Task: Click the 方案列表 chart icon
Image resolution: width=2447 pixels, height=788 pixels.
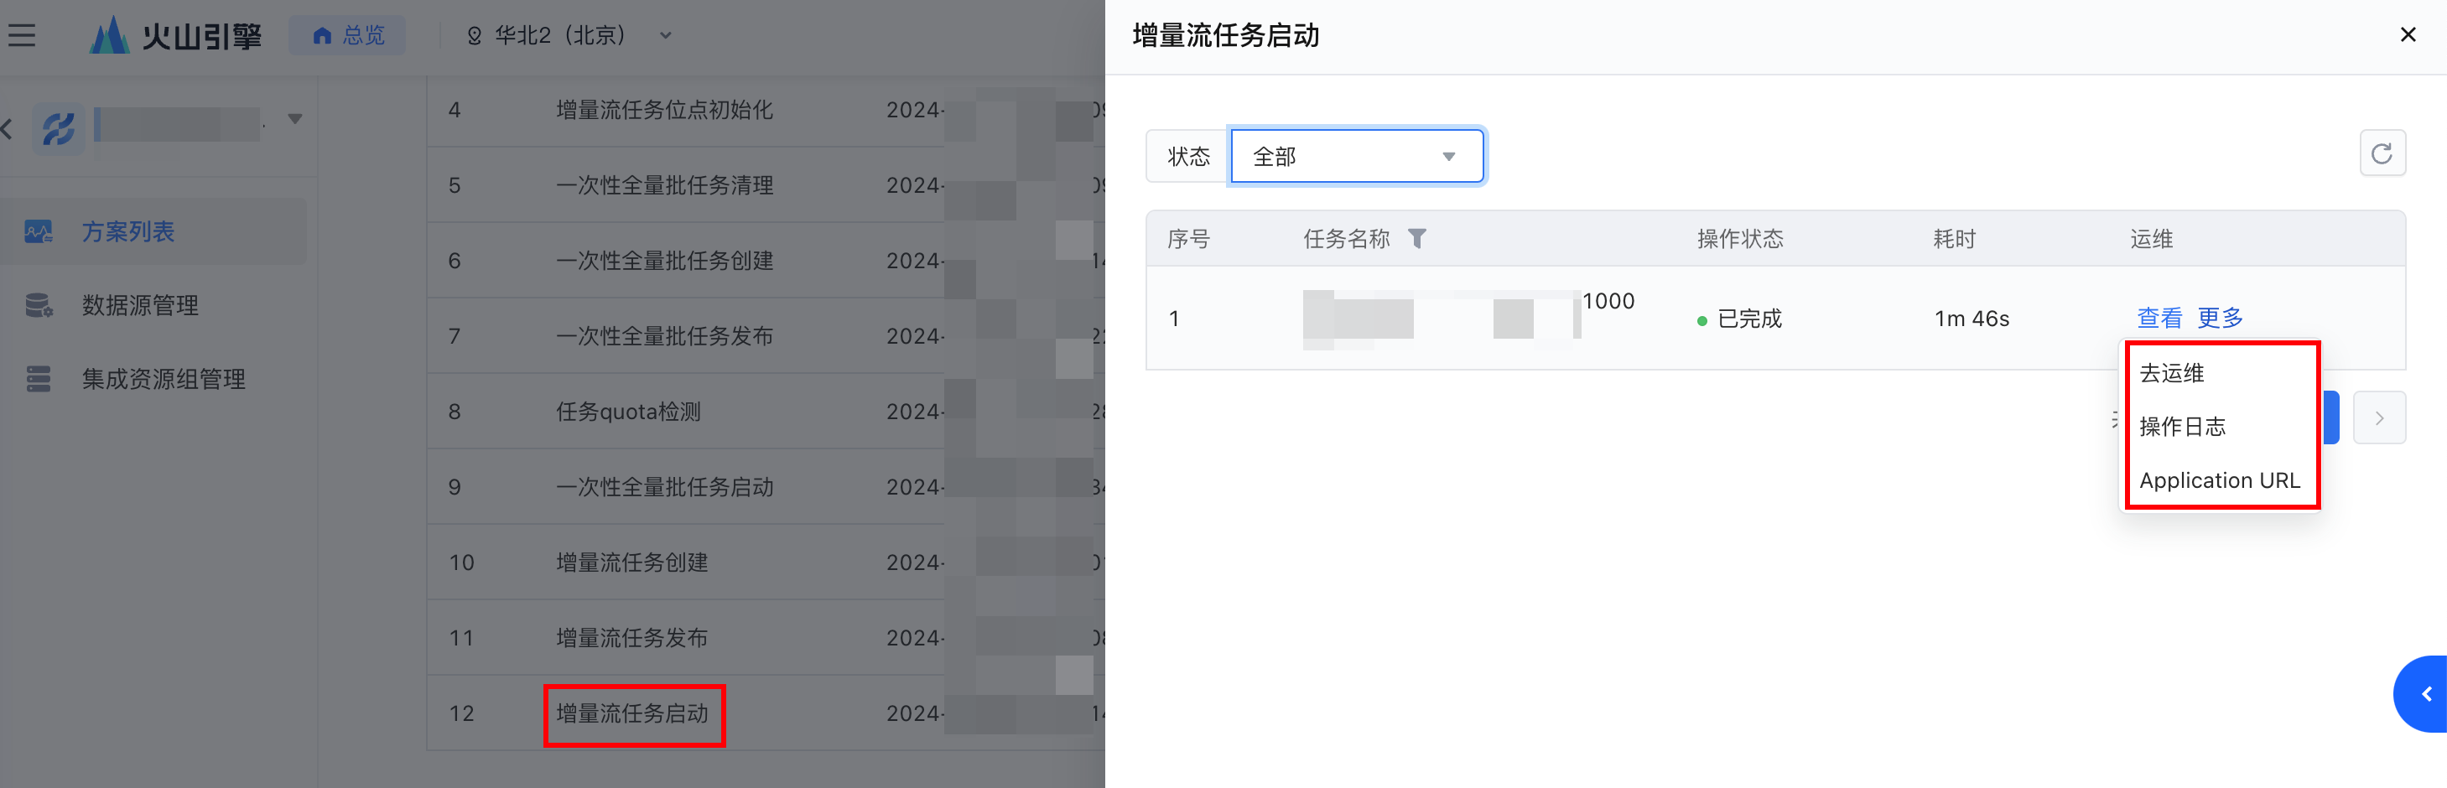Action: [x=38, y=231]
